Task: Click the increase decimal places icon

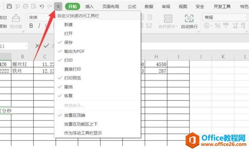Action: coord(235,25)
